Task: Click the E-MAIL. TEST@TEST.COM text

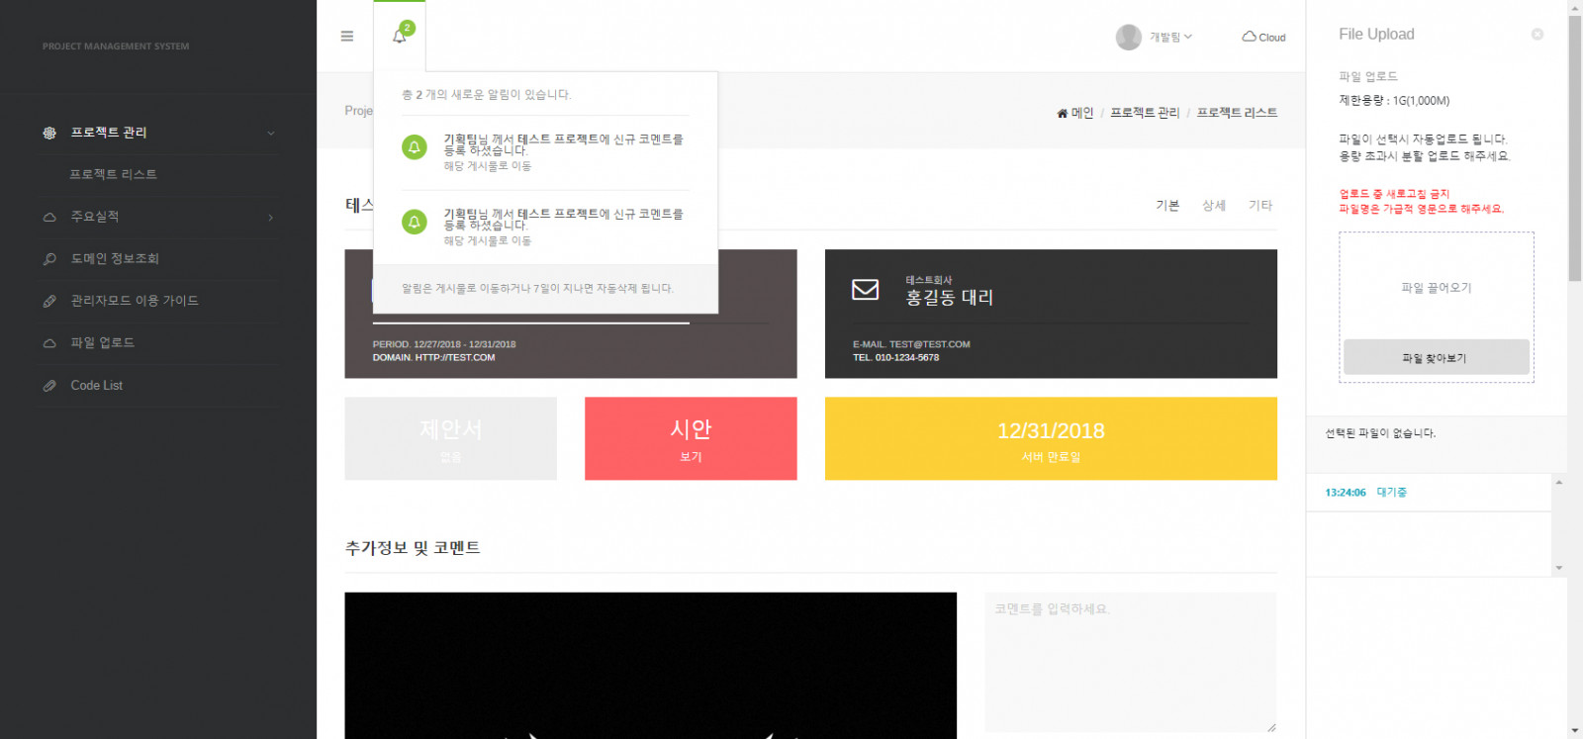Action: pyautogui.click(x=911, y=344)
